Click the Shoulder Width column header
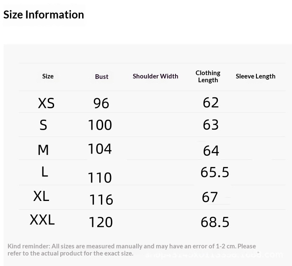The height and width of the screenshot is (266, 292). 155,76
